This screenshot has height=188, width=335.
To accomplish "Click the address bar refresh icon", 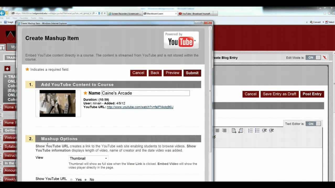I will (102, 13).
